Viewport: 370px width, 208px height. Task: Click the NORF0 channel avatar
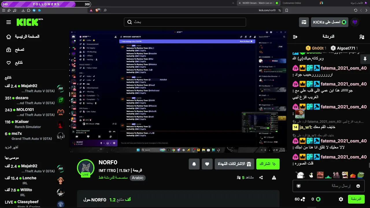[x=86, y=168]
